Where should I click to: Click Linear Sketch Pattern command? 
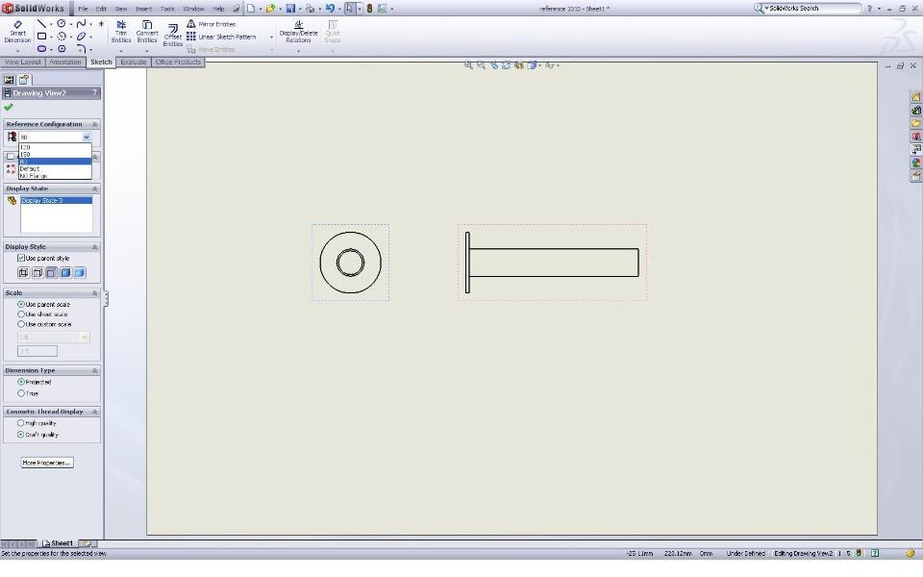point(221,37)
